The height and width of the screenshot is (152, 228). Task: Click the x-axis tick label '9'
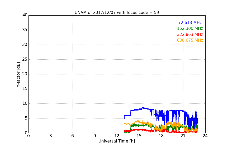(x=95, y=136)
